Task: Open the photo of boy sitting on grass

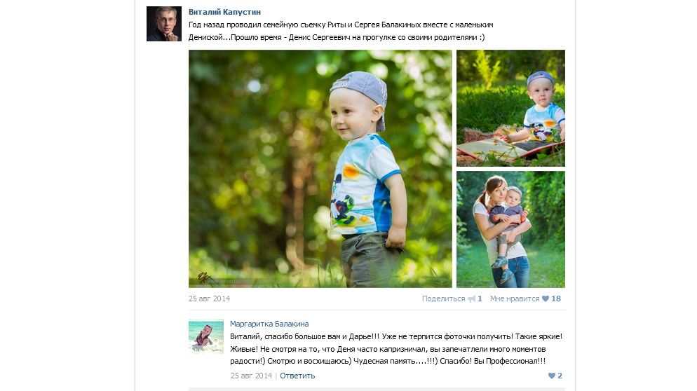Action: [510, 108]
